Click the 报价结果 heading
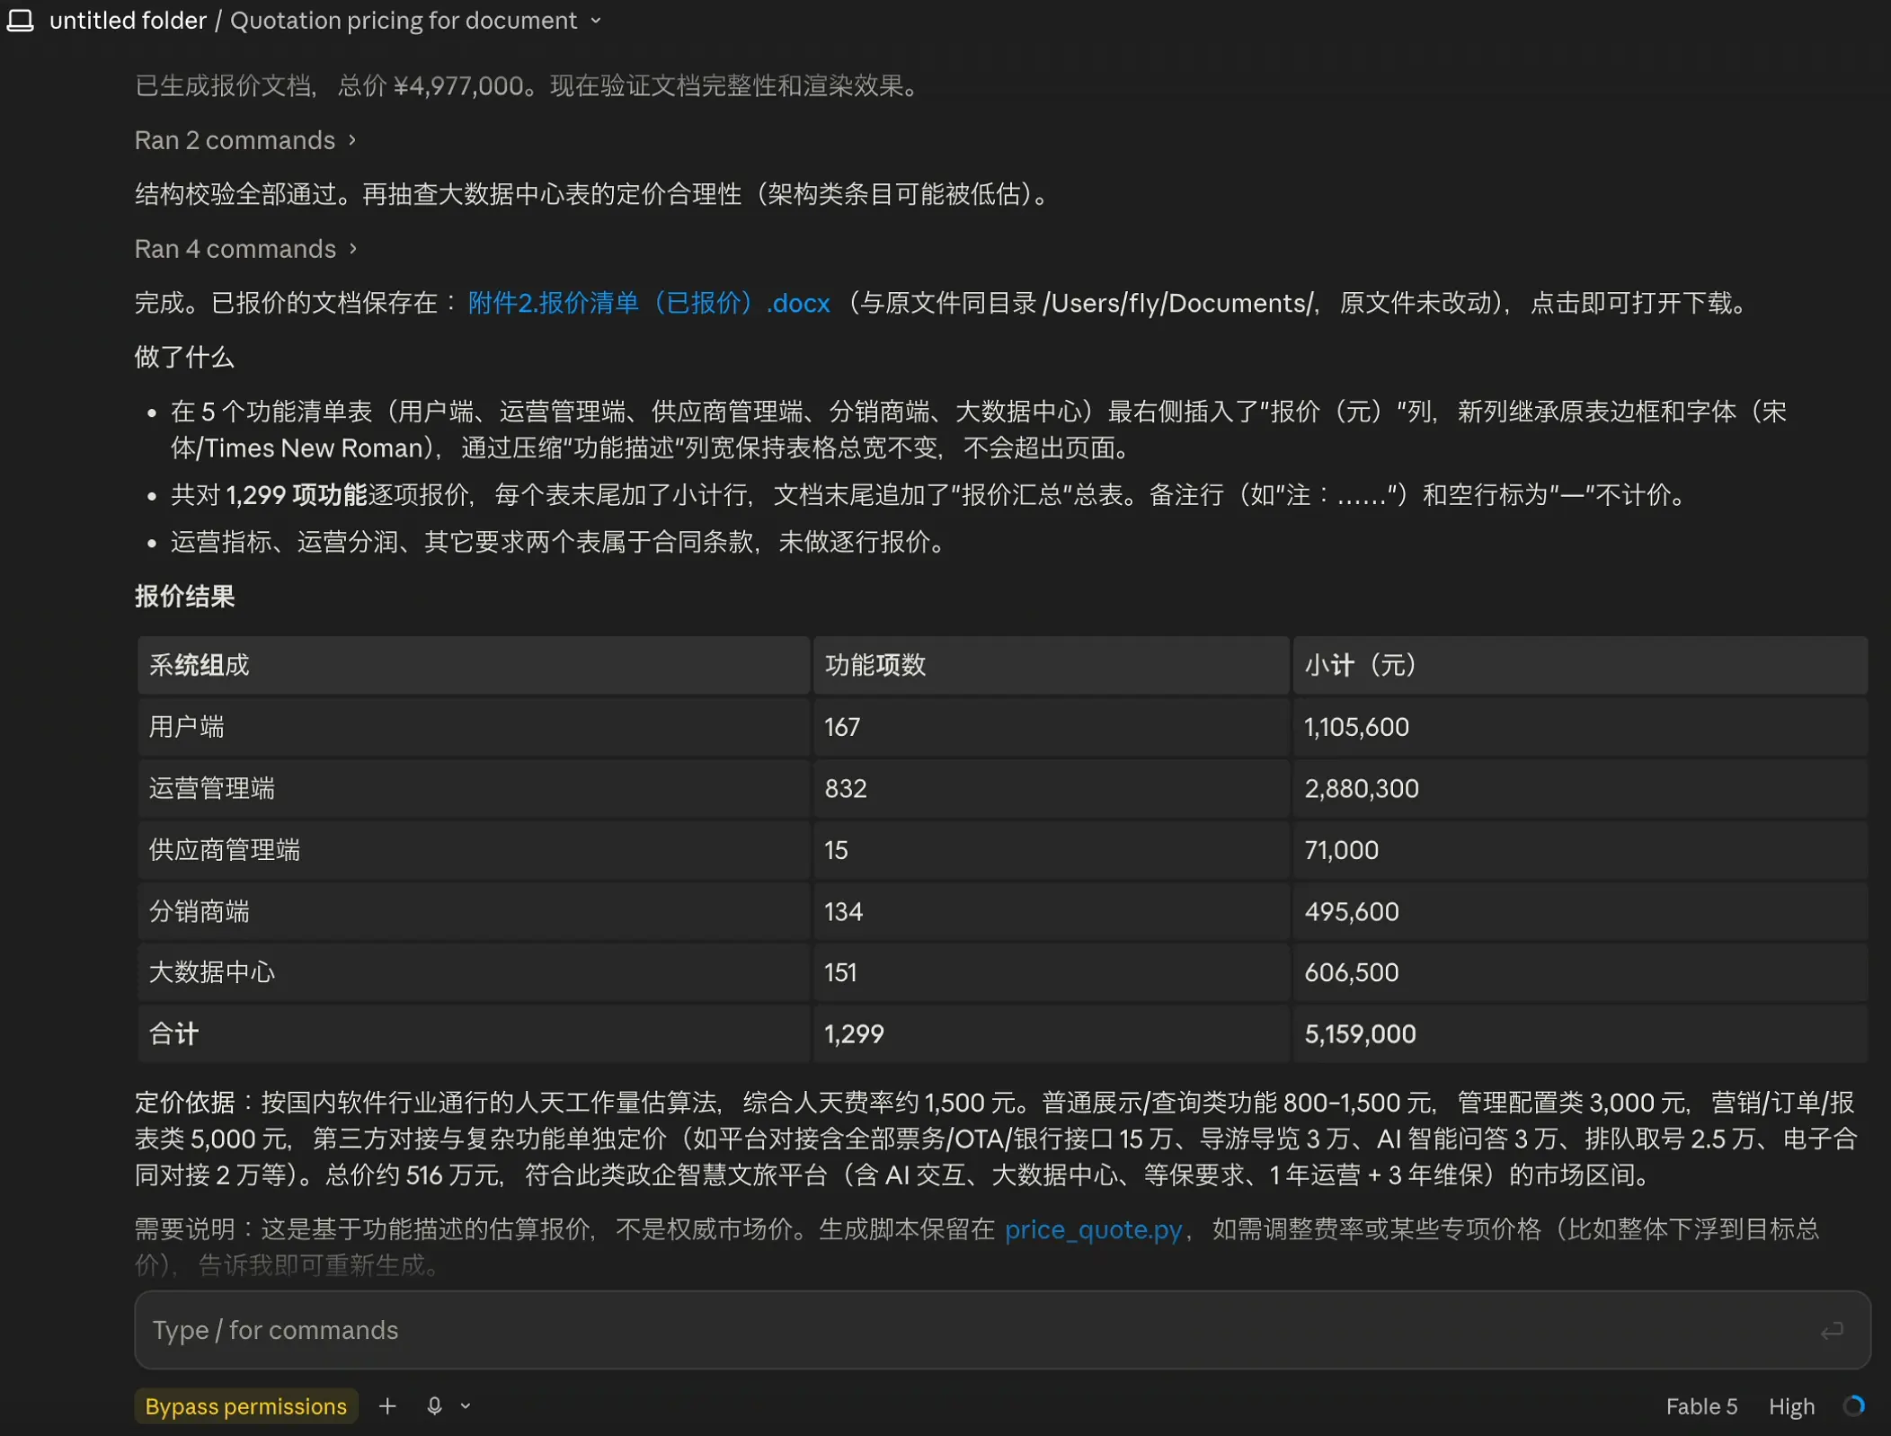This screenshot has width=1891, height=1436. point(185,596)
